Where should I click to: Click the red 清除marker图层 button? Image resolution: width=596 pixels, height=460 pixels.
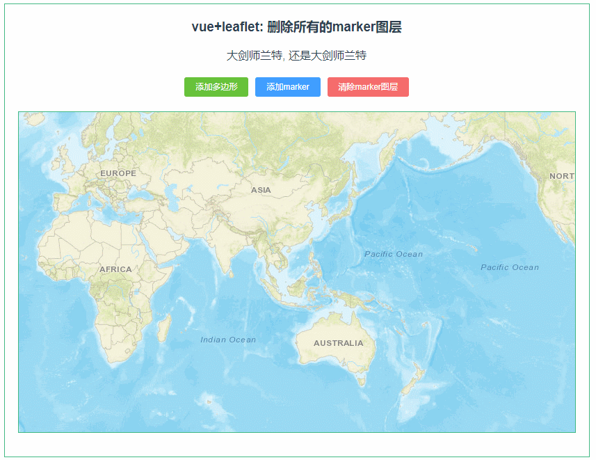click(368, 87)
